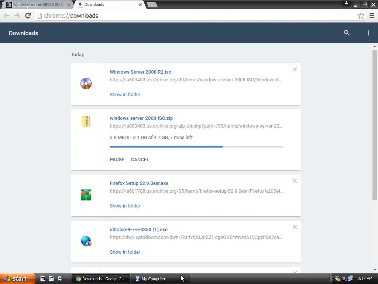Expand hidden system tray icons
The image size is (378, 284).
point(331,279)
